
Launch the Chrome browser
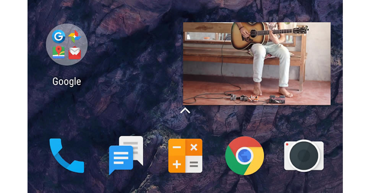pyautogui.click(x=244, y=155)
